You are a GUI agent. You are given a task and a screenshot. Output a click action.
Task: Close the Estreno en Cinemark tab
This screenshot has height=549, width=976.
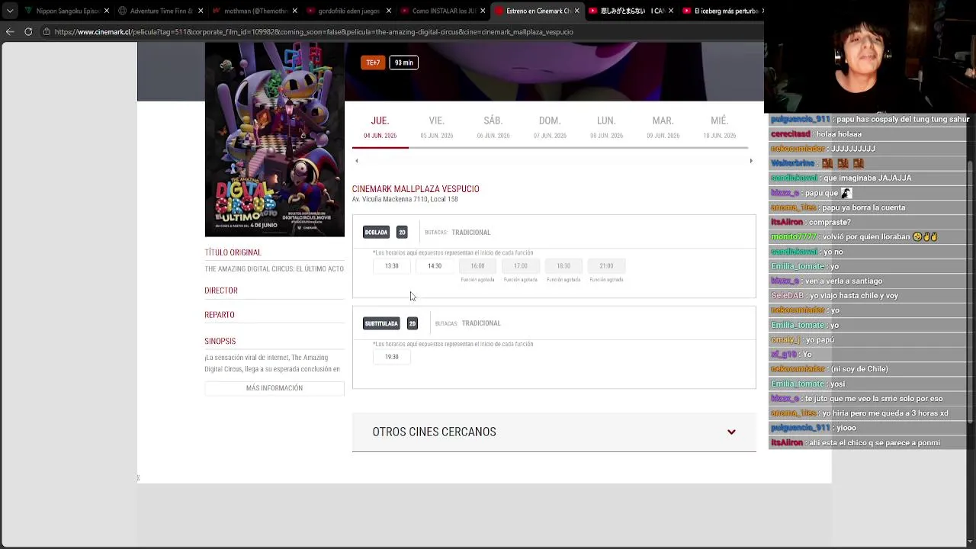[x=576, y=11]
